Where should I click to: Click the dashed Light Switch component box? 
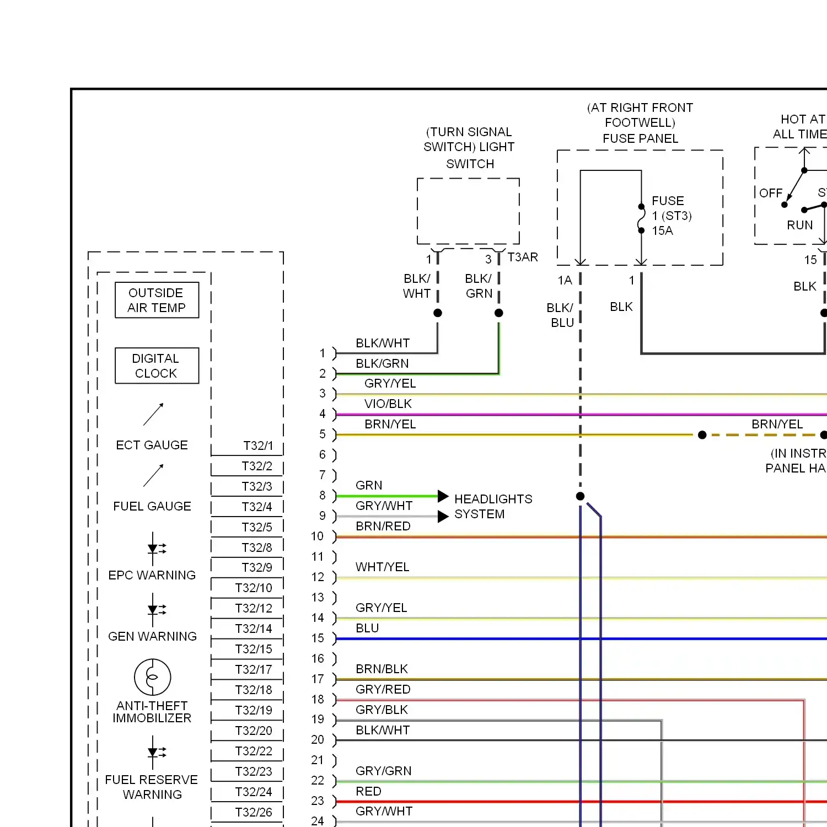468,211
